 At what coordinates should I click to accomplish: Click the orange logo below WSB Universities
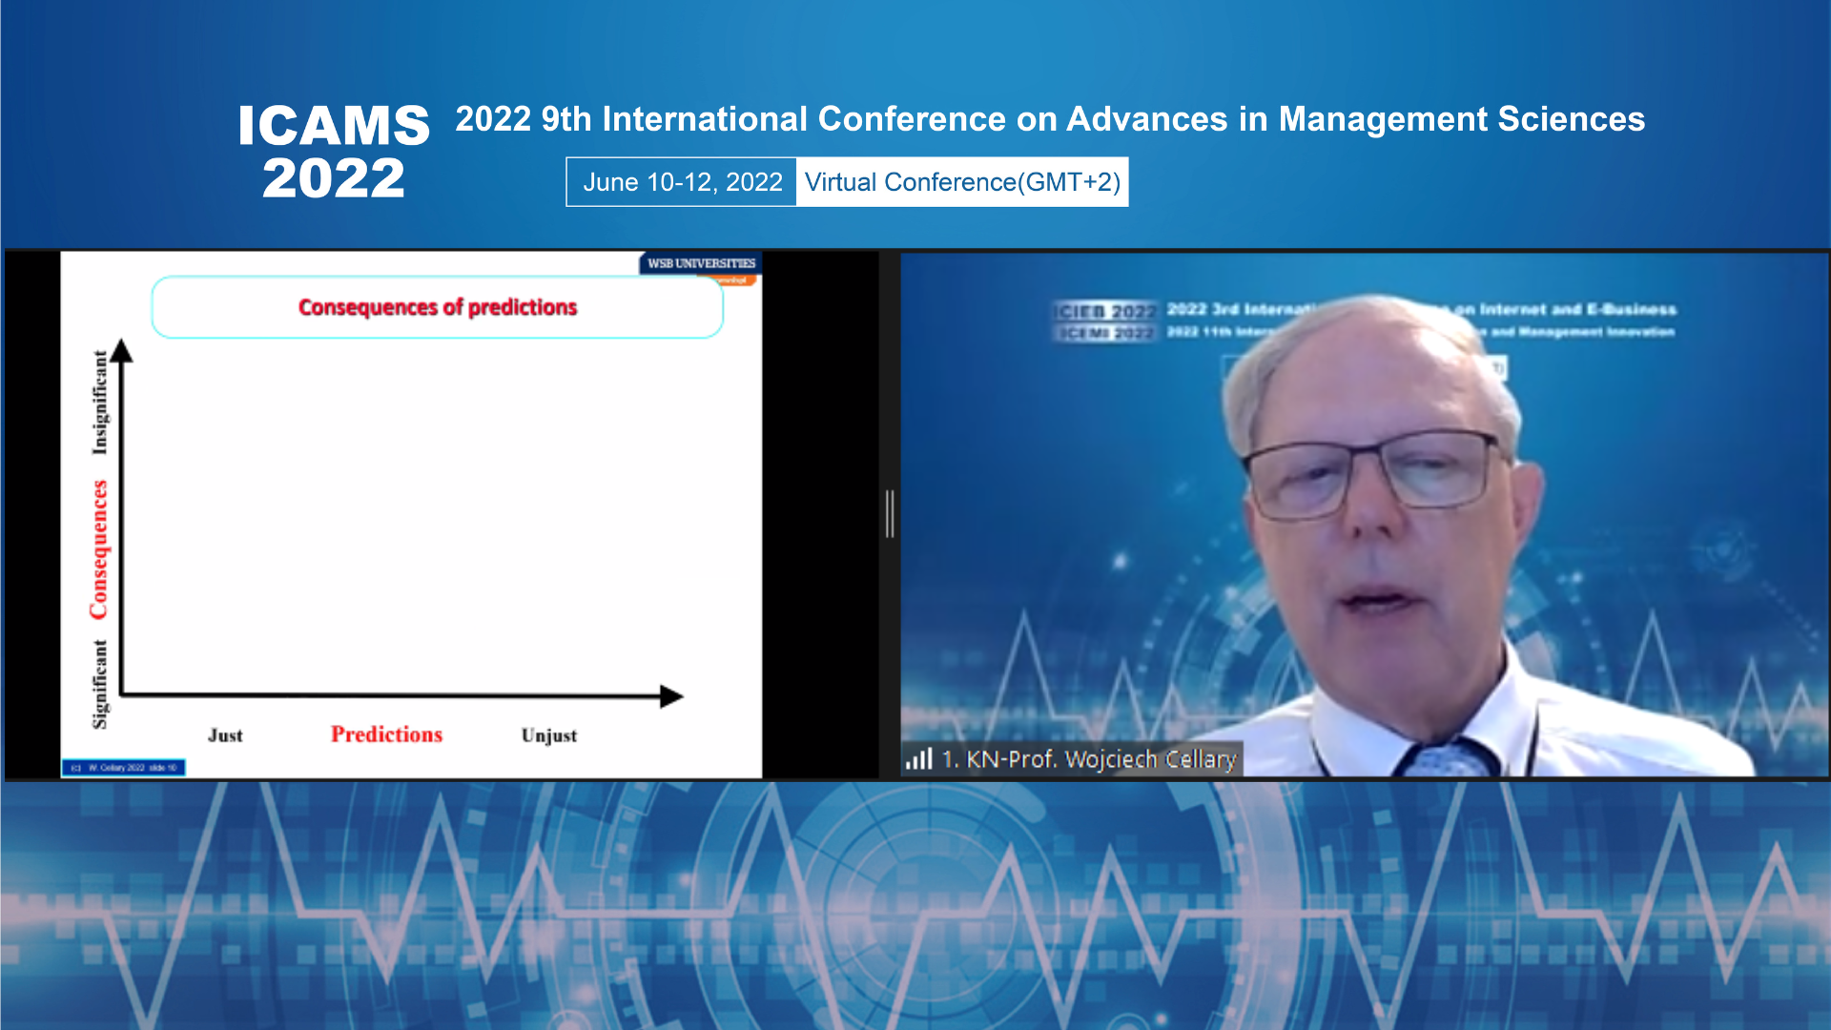click(734, 278)
